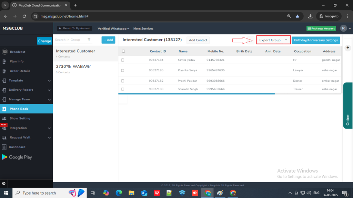Open site information icon in address bar
Image resolution: width=353 pixels, height=198 pixels.
tap(36, 16)
